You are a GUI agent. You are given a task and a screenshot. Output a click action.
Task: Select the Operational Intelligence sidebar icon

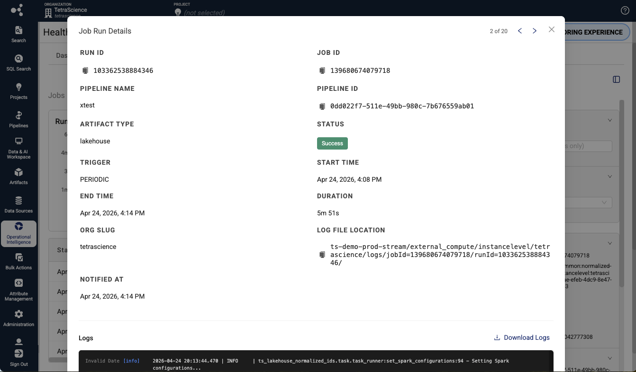(18, 233)
